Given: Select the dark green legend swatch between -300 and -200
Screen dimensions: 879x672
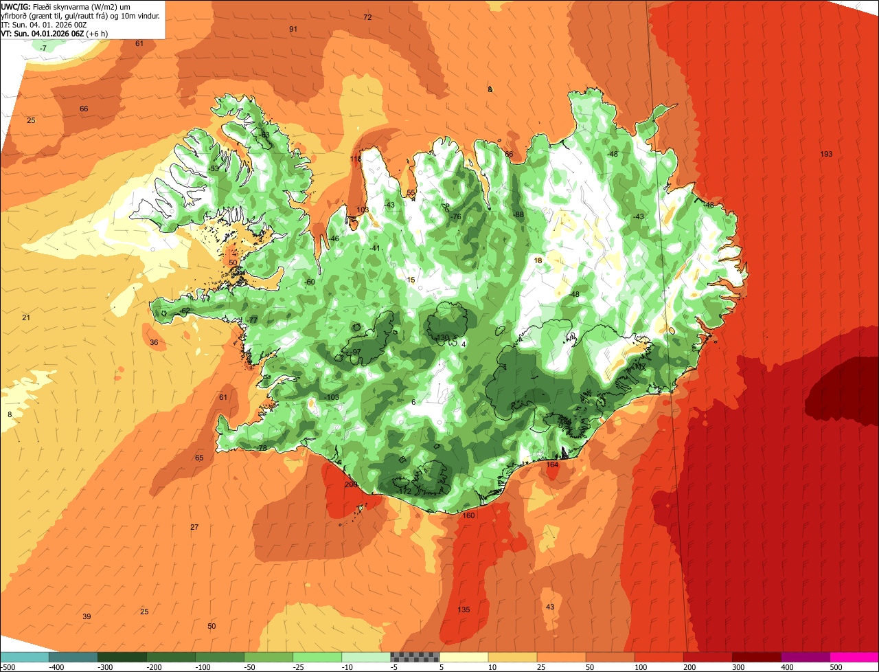Looking at the screenshot, I should [122, 657].
